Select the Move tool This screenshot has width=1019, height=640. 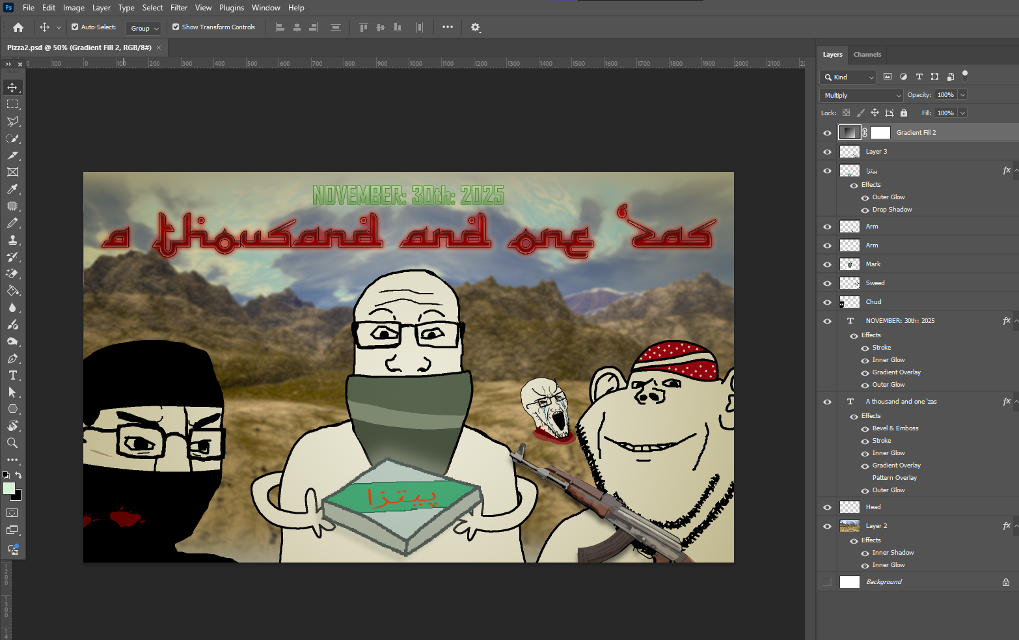point(12,87)
